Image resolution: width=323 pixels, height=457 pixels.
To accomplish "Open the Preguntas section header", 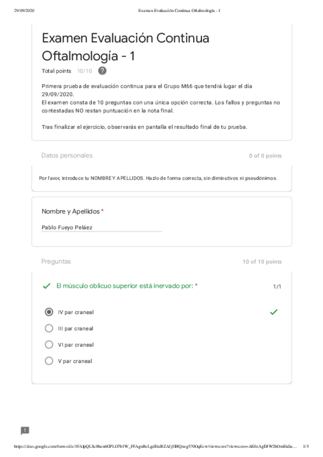I will coord(56,261).
